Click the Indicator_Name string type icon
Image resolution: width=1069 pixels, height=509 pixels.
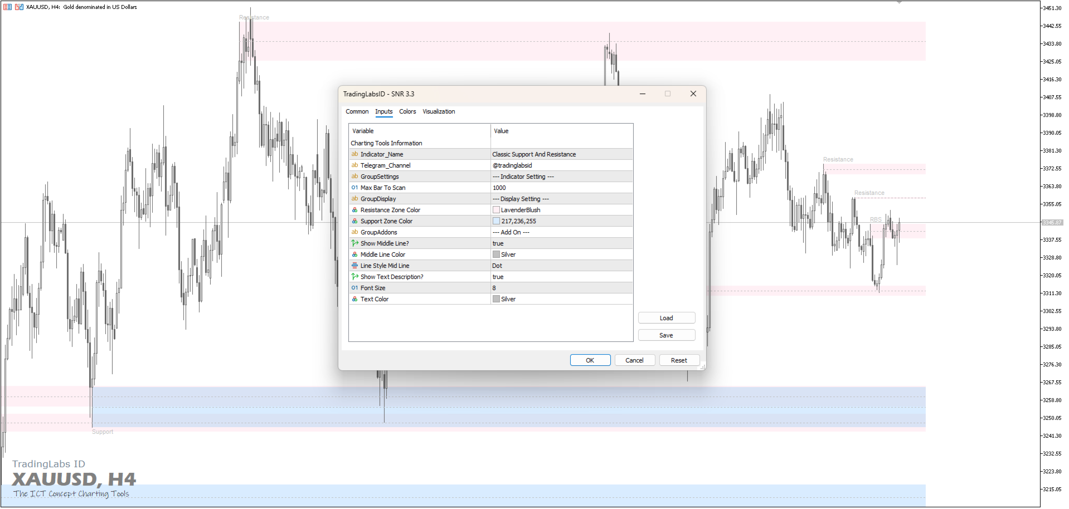[354, 154]
